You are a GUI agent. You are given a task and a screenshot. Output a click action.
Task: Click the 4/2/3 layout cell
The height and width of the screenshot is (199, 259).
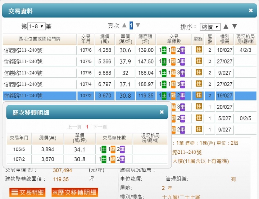coord(245,50)
